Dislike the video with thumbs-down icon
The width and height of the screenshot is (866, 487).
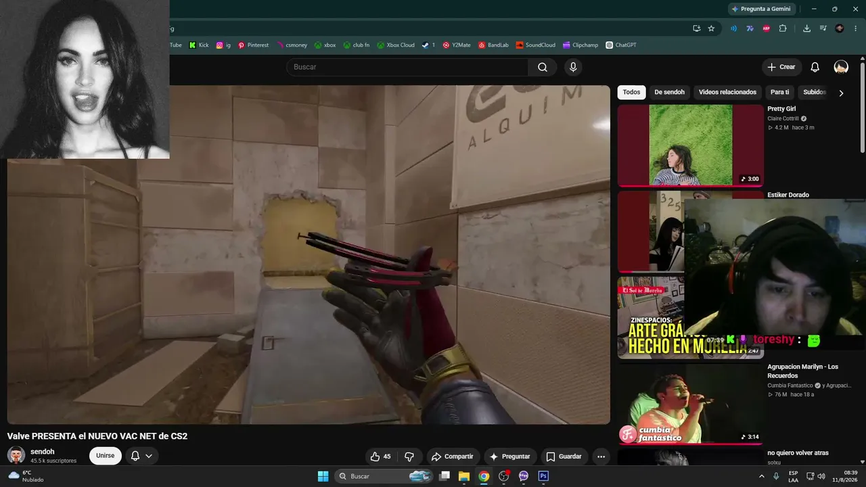[409, 457]
